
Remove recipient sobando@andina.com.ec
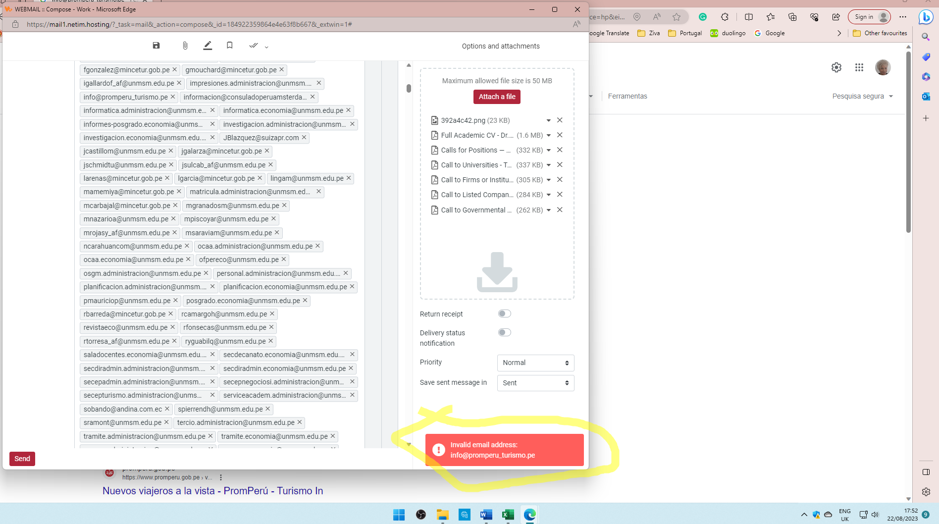167,409
